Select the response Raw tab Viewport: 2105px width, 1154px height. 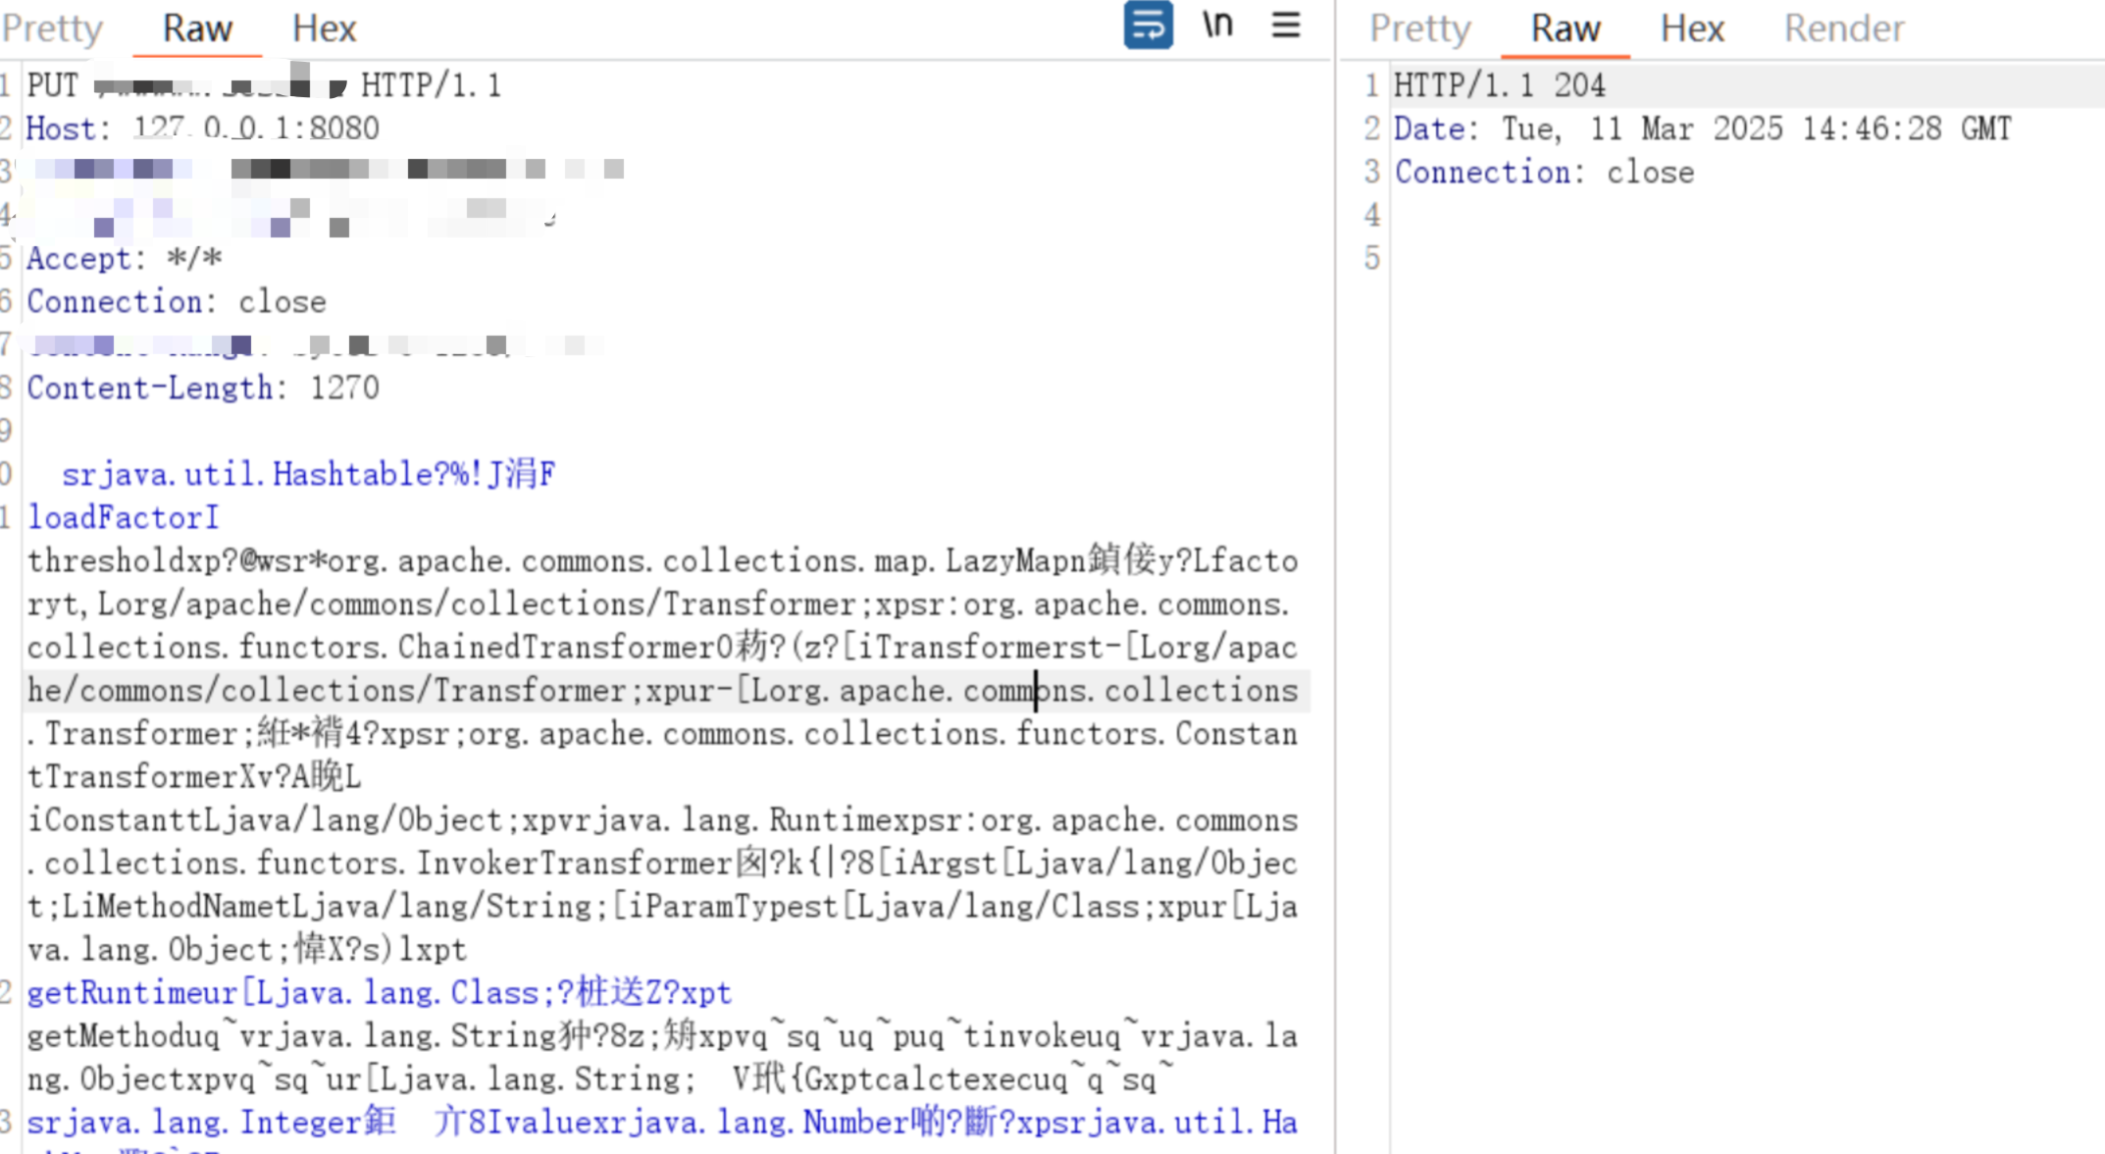click(x=1565, y=28)
